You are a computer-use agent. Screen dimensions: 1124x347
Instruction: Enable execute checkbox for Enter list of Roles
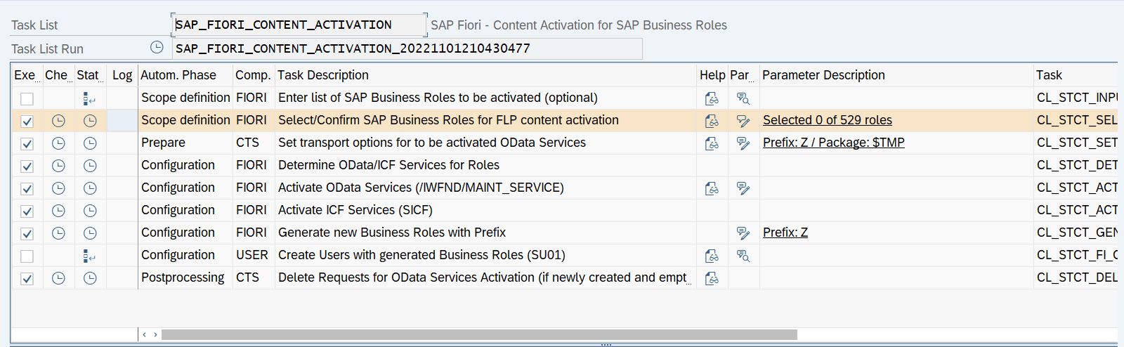27,98
